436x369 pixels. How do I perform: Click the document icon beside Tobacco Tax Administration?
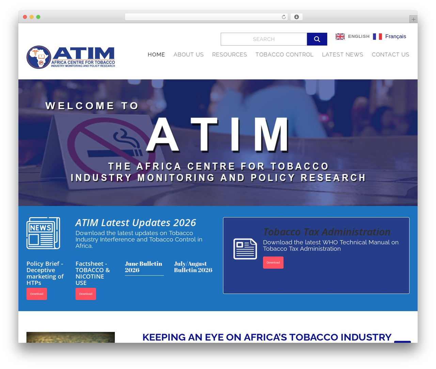tap(245, 249)
